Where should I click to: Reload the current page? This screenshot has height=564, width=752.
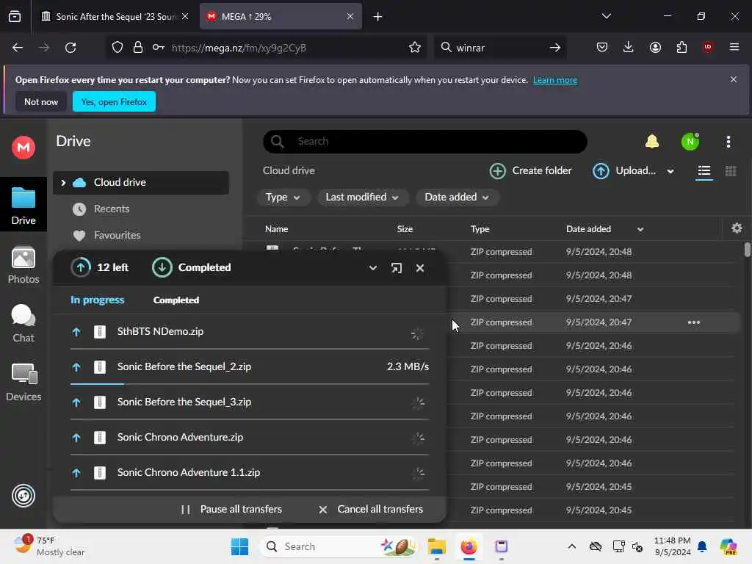[70, 48]
